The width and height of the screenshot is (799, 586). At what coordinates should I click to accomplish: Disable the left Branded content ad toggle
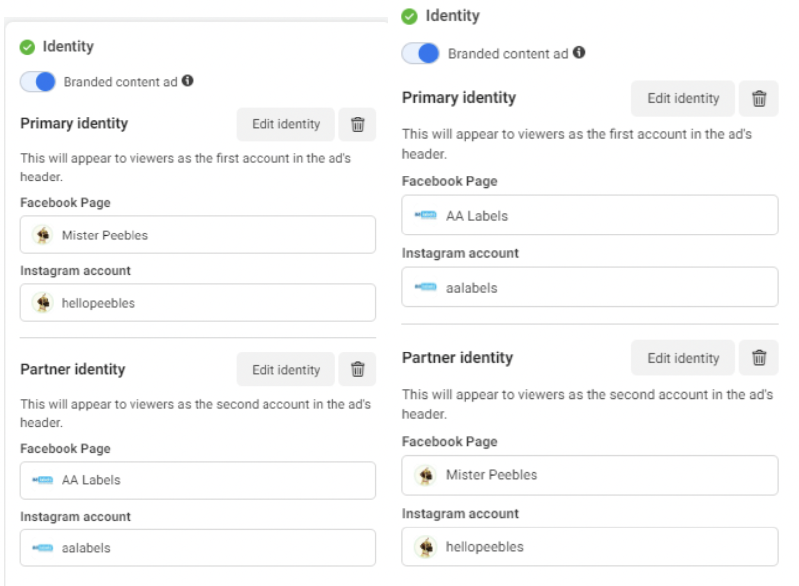(37, 82)
